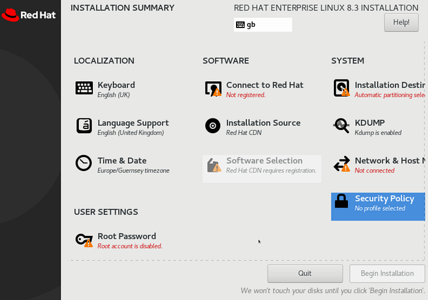
Task: Click 'No profile selected' text
Action: 380,208
